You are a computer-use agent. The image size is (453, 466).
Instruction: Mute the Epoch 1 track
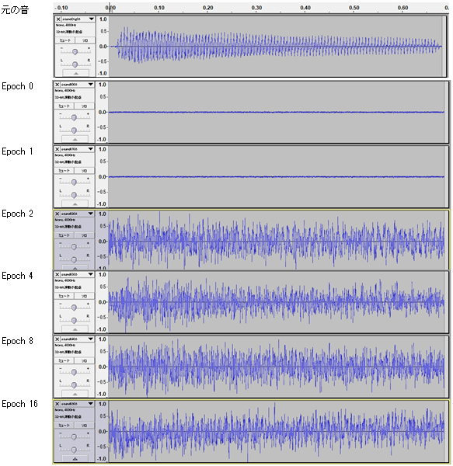pyautogui.click(x=64, y=171)
